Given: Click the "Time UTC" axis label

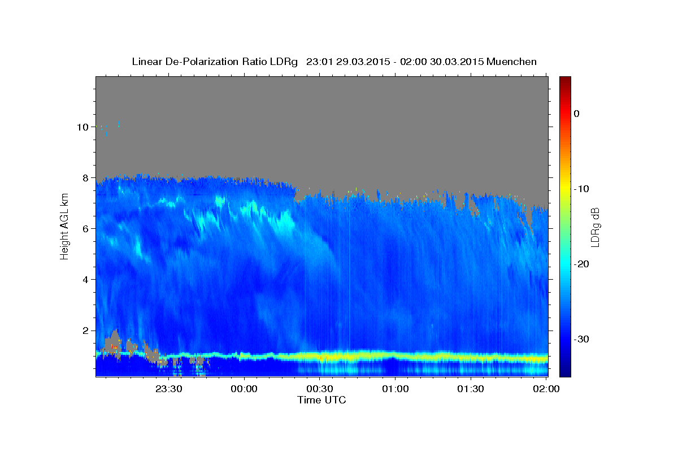Looking at the screenshot, I should click(x=321, y=400).
